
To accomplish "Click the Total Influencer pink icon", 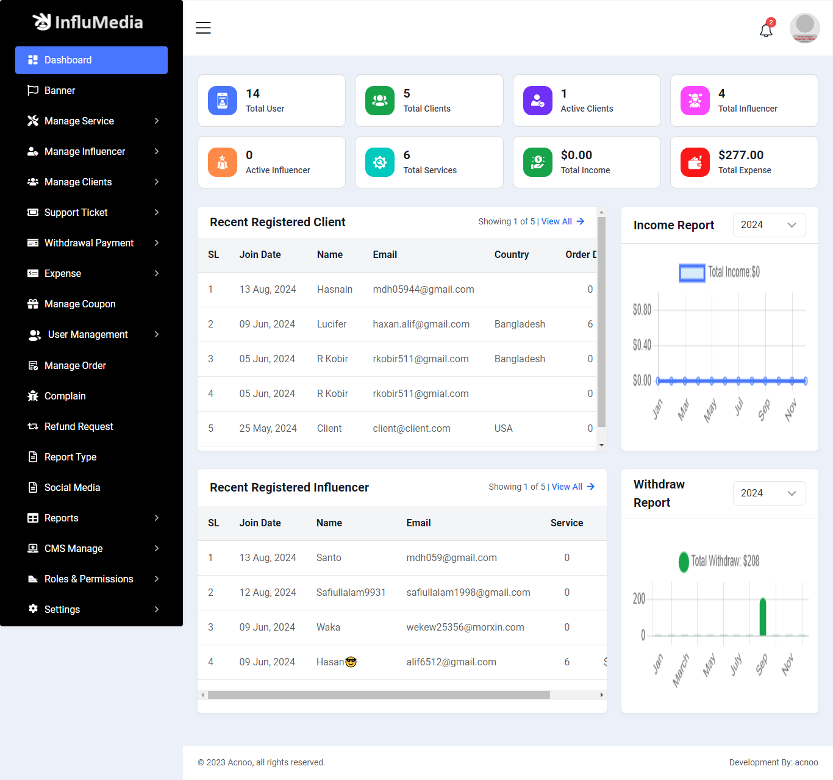I will 695,101.
